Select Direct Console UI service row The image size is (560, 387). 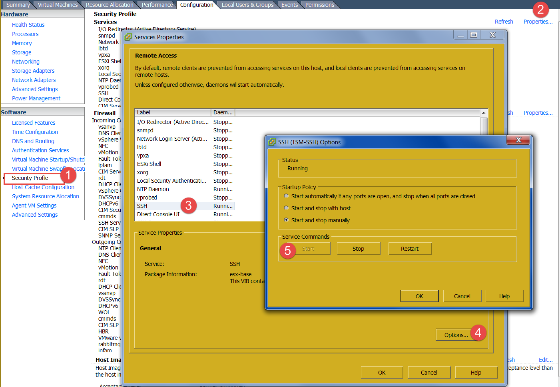185,214
